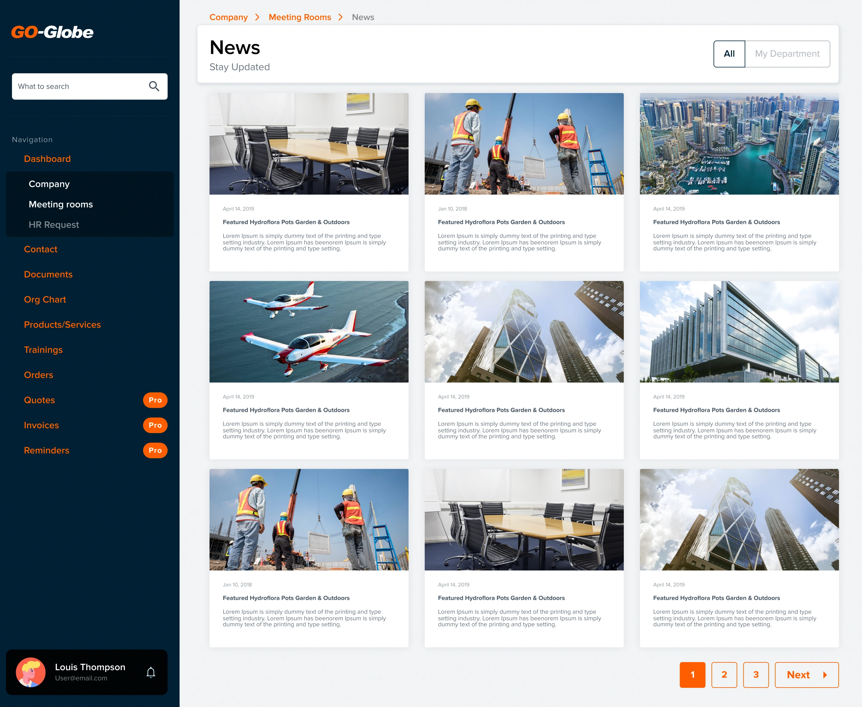Switch filter to All
This screenshot has height=707, width=862.
[729, 54]
